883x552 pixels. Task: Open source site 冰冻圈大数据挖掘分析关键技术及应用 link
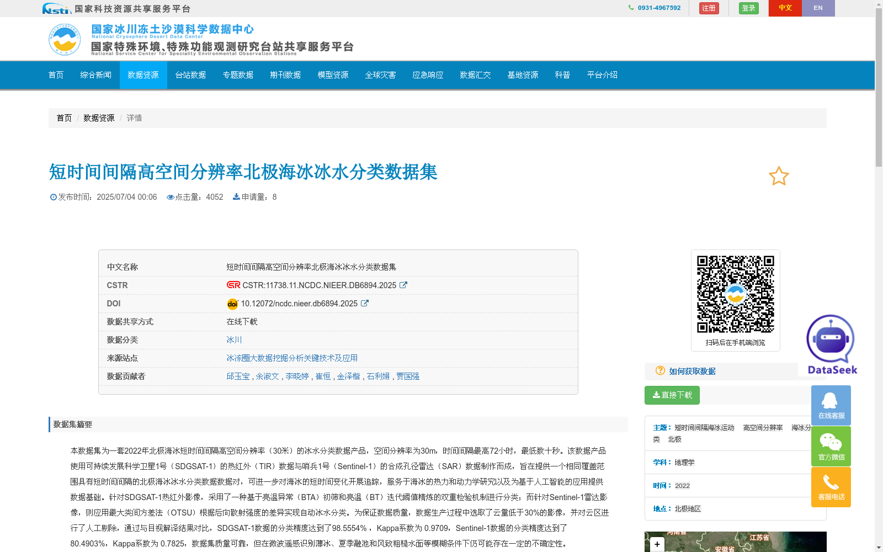coord(292,358)
